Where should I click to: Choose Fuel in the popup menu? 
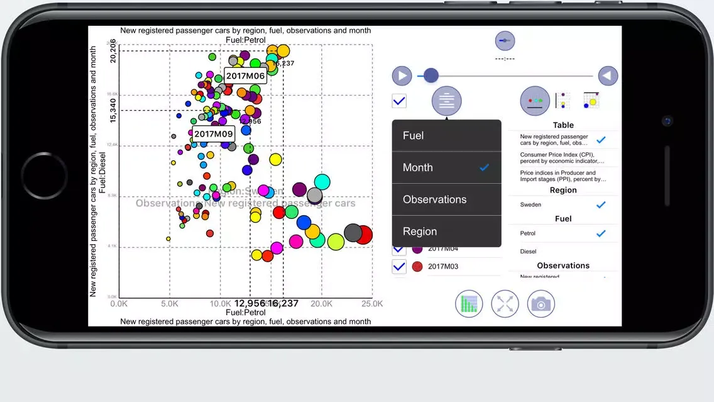pyautogui.click(x=446, y=136)
